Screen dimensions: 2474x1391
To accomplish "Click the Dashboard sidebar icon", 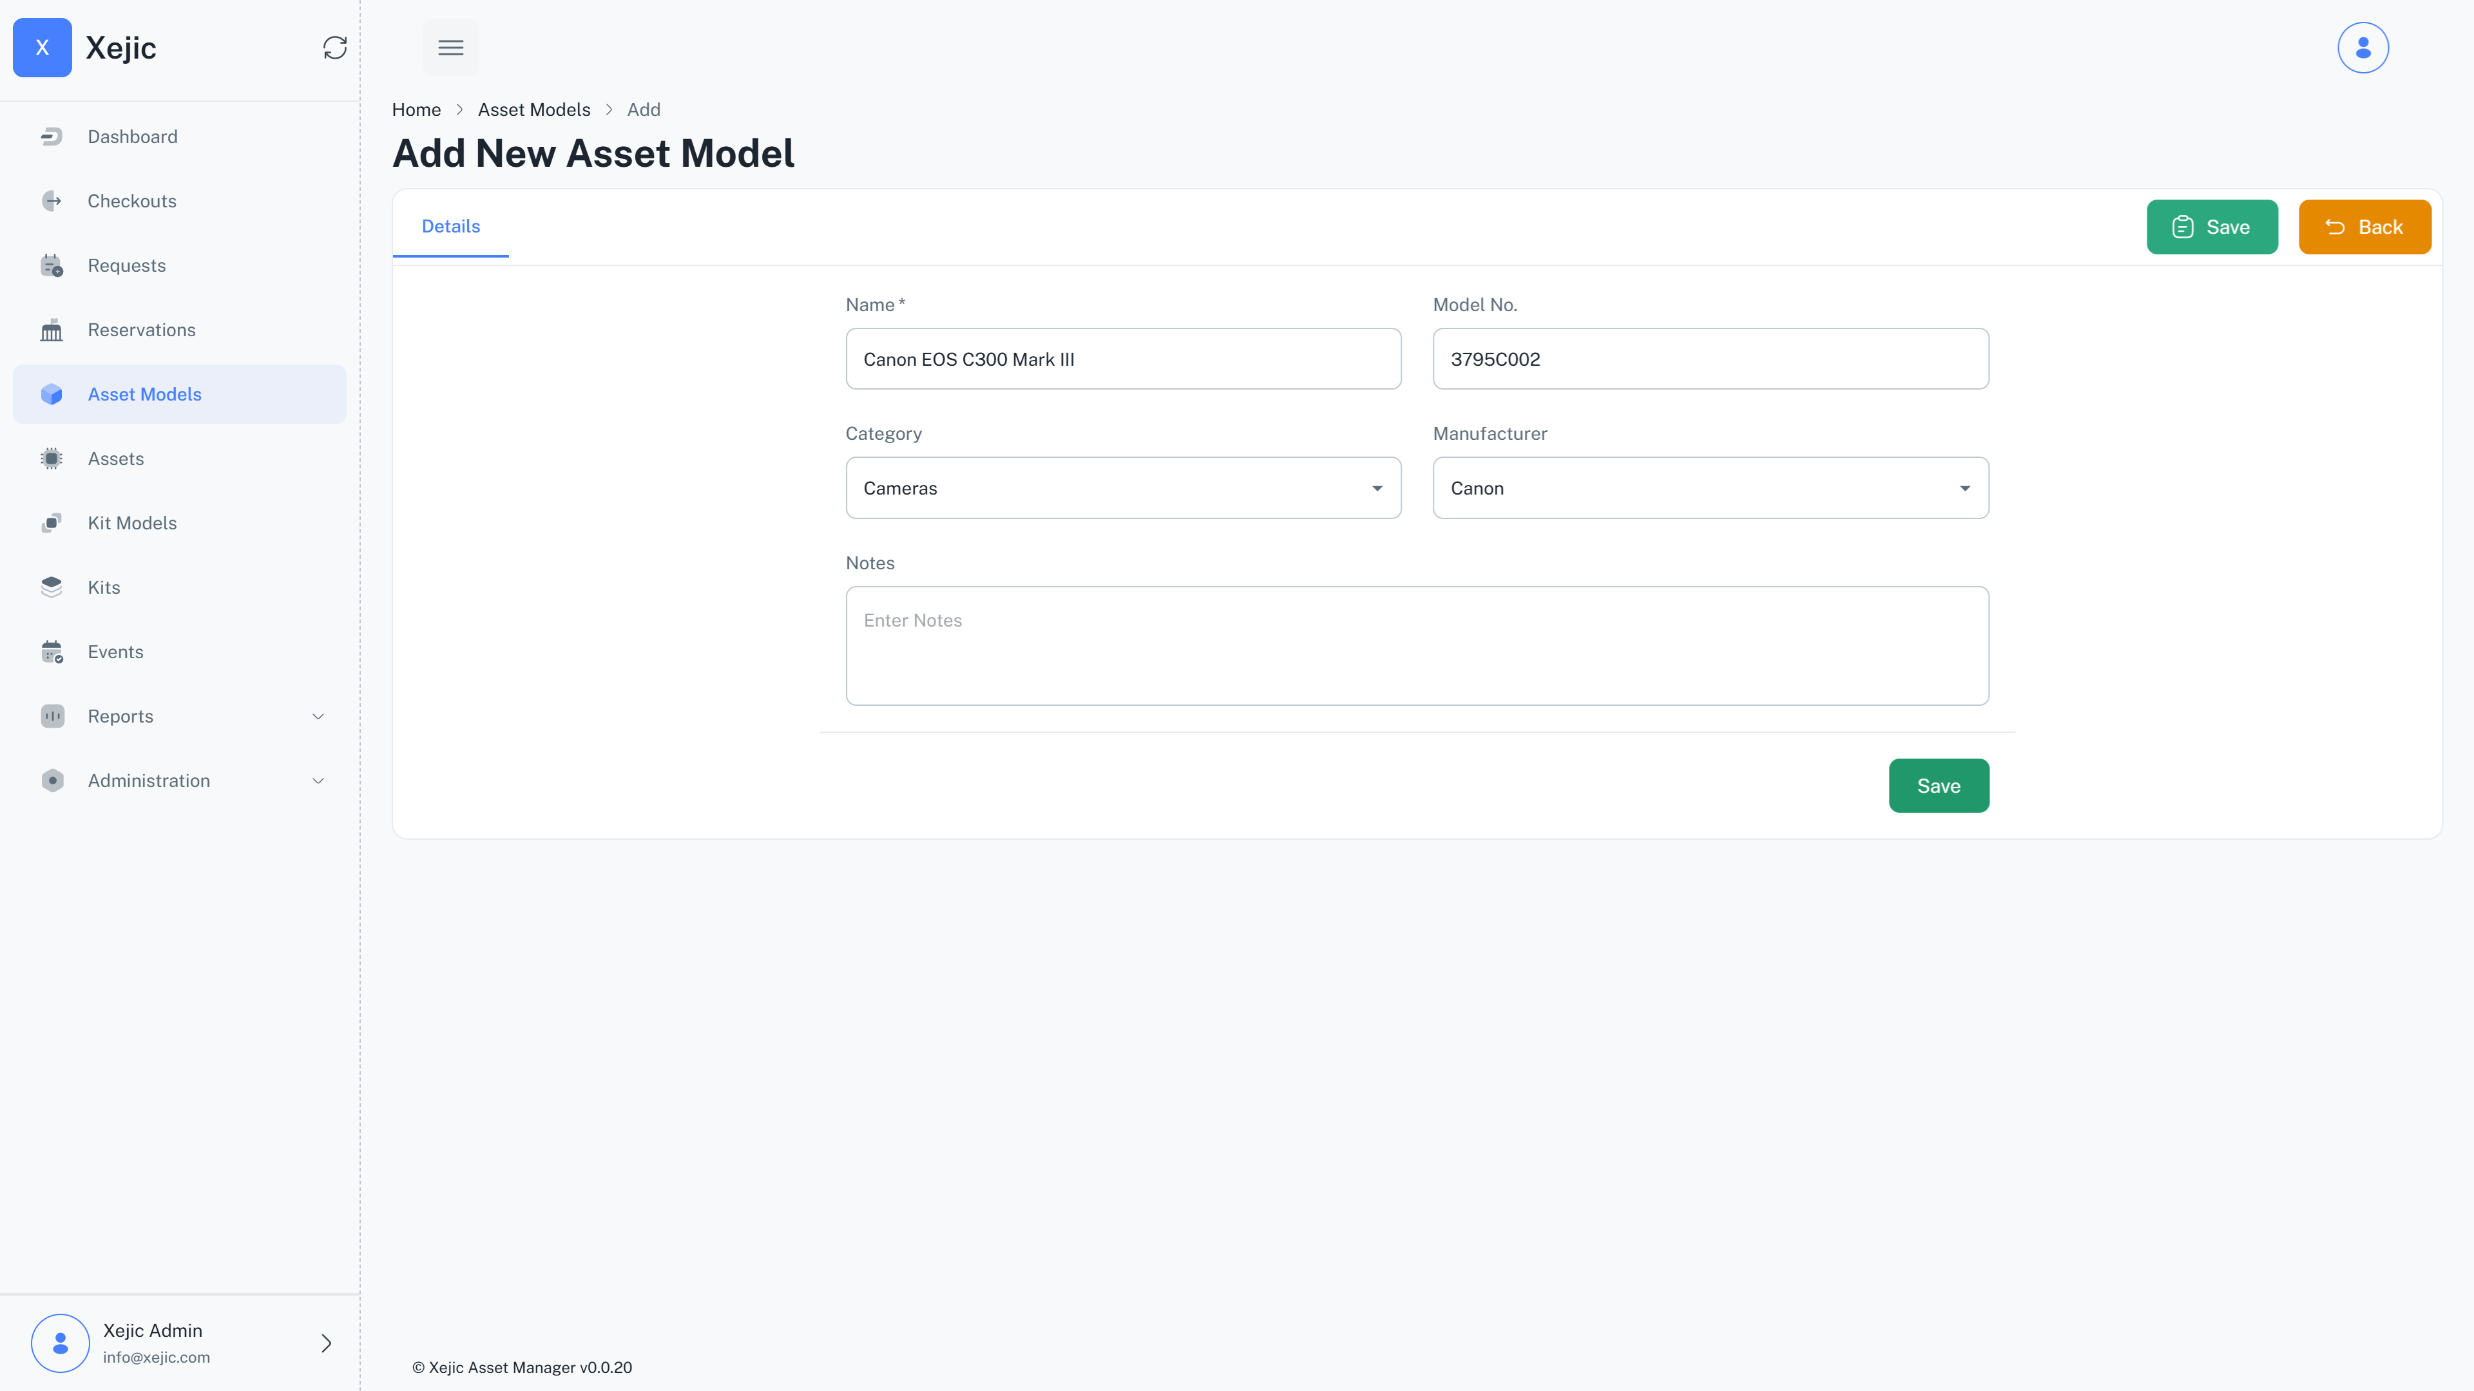I will [x=52, y=137].
